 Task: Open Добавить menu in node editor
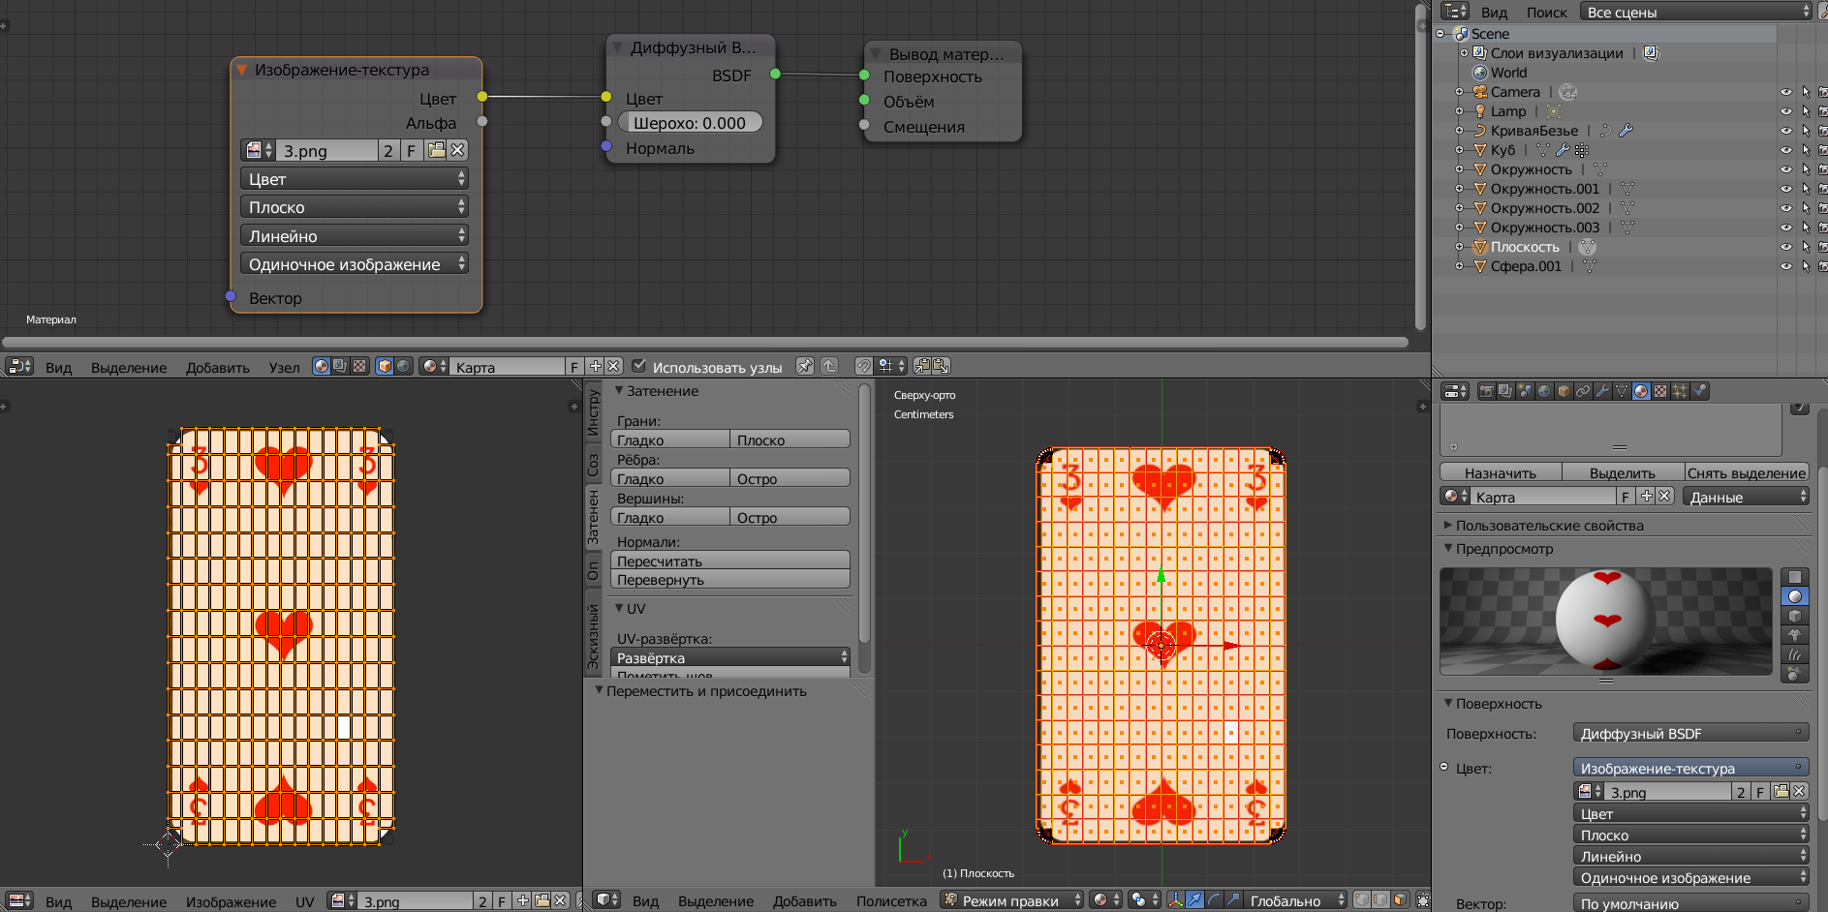[217, 367]
